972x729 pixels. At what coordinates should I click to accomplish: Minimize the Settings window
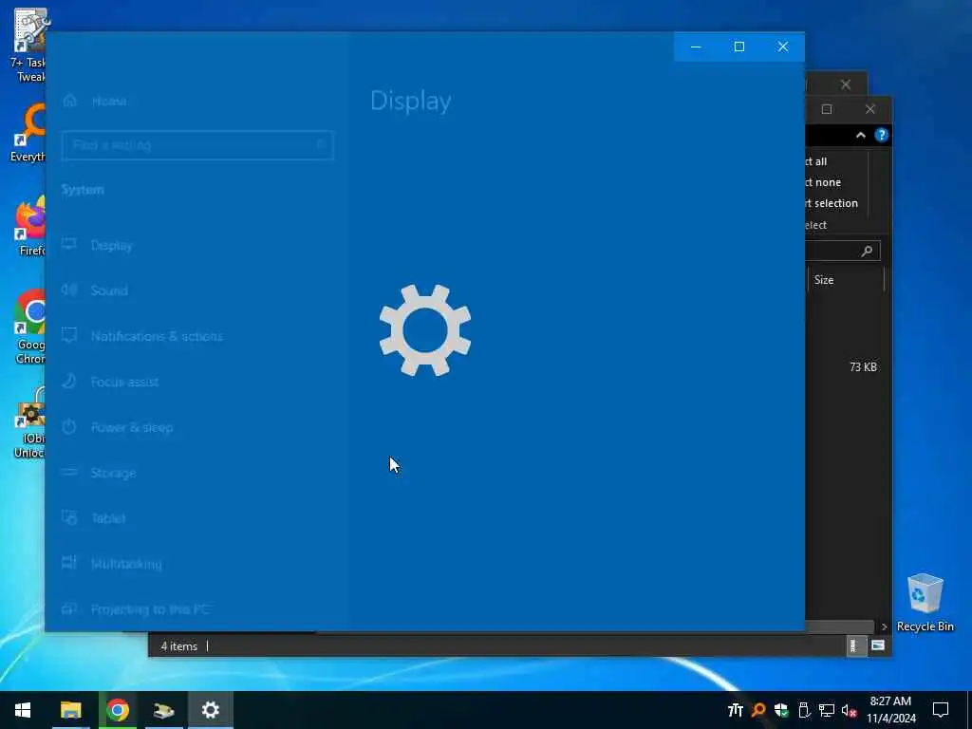coord(696,47)
